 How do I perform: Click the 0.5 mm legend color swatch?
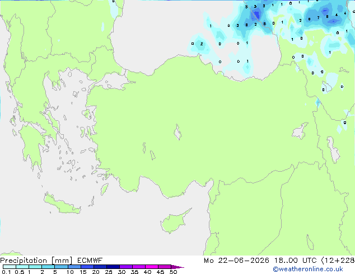pyautogui.click(x=22, y=267)
